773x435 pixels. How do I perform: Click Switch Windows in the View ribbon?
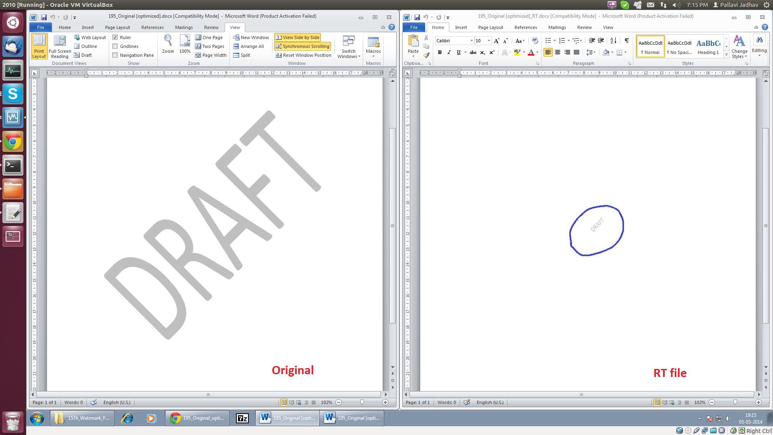click(348, 46)
